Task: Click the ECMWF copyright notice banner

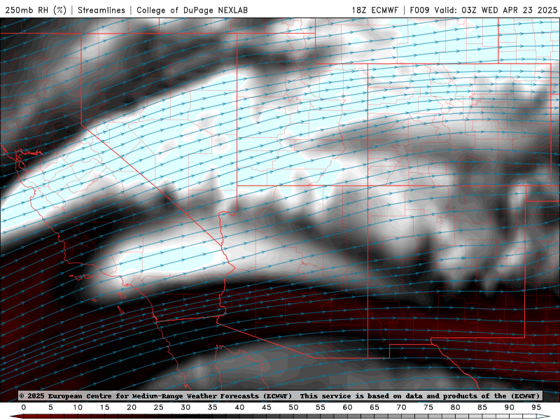Action: (x=281, y=396)
